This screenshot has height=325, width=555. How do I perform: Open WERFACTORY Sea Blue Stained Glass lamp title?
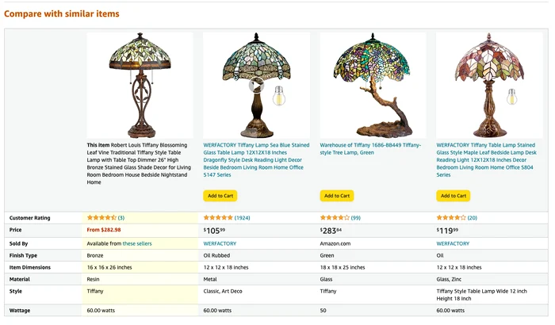tap(256, 159)
